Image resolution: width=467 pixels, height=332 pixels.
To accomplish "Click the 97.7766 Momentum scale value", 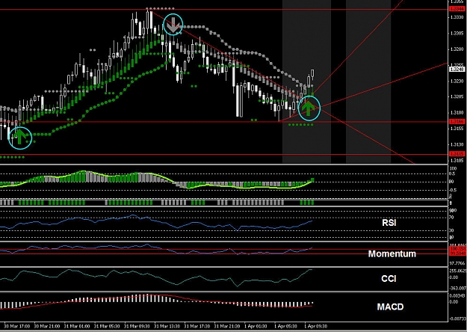I will [x=457, y=263].
